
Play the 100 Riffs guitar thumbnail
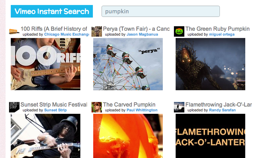[45, 64]
